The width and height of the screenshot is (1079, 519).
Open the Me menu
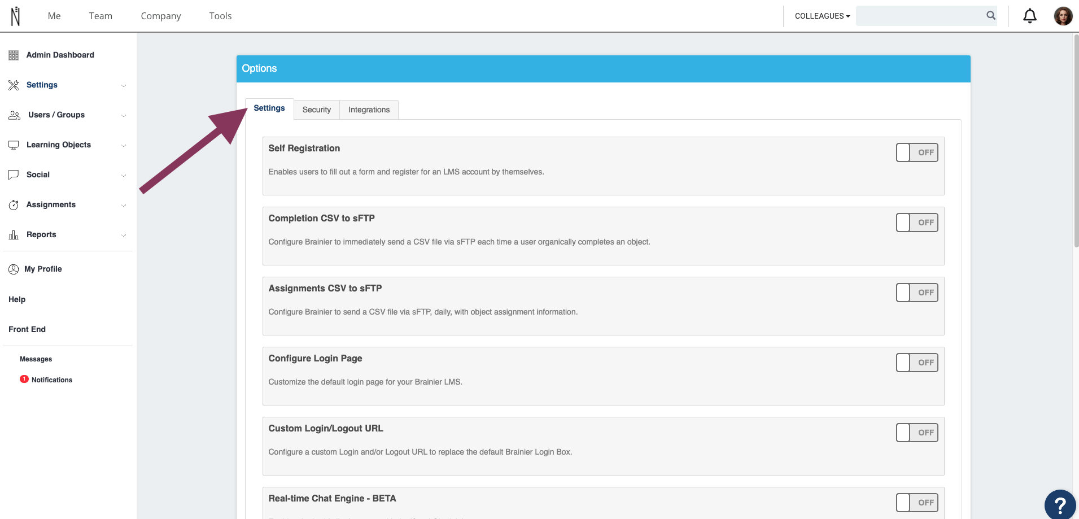[54, 16]
